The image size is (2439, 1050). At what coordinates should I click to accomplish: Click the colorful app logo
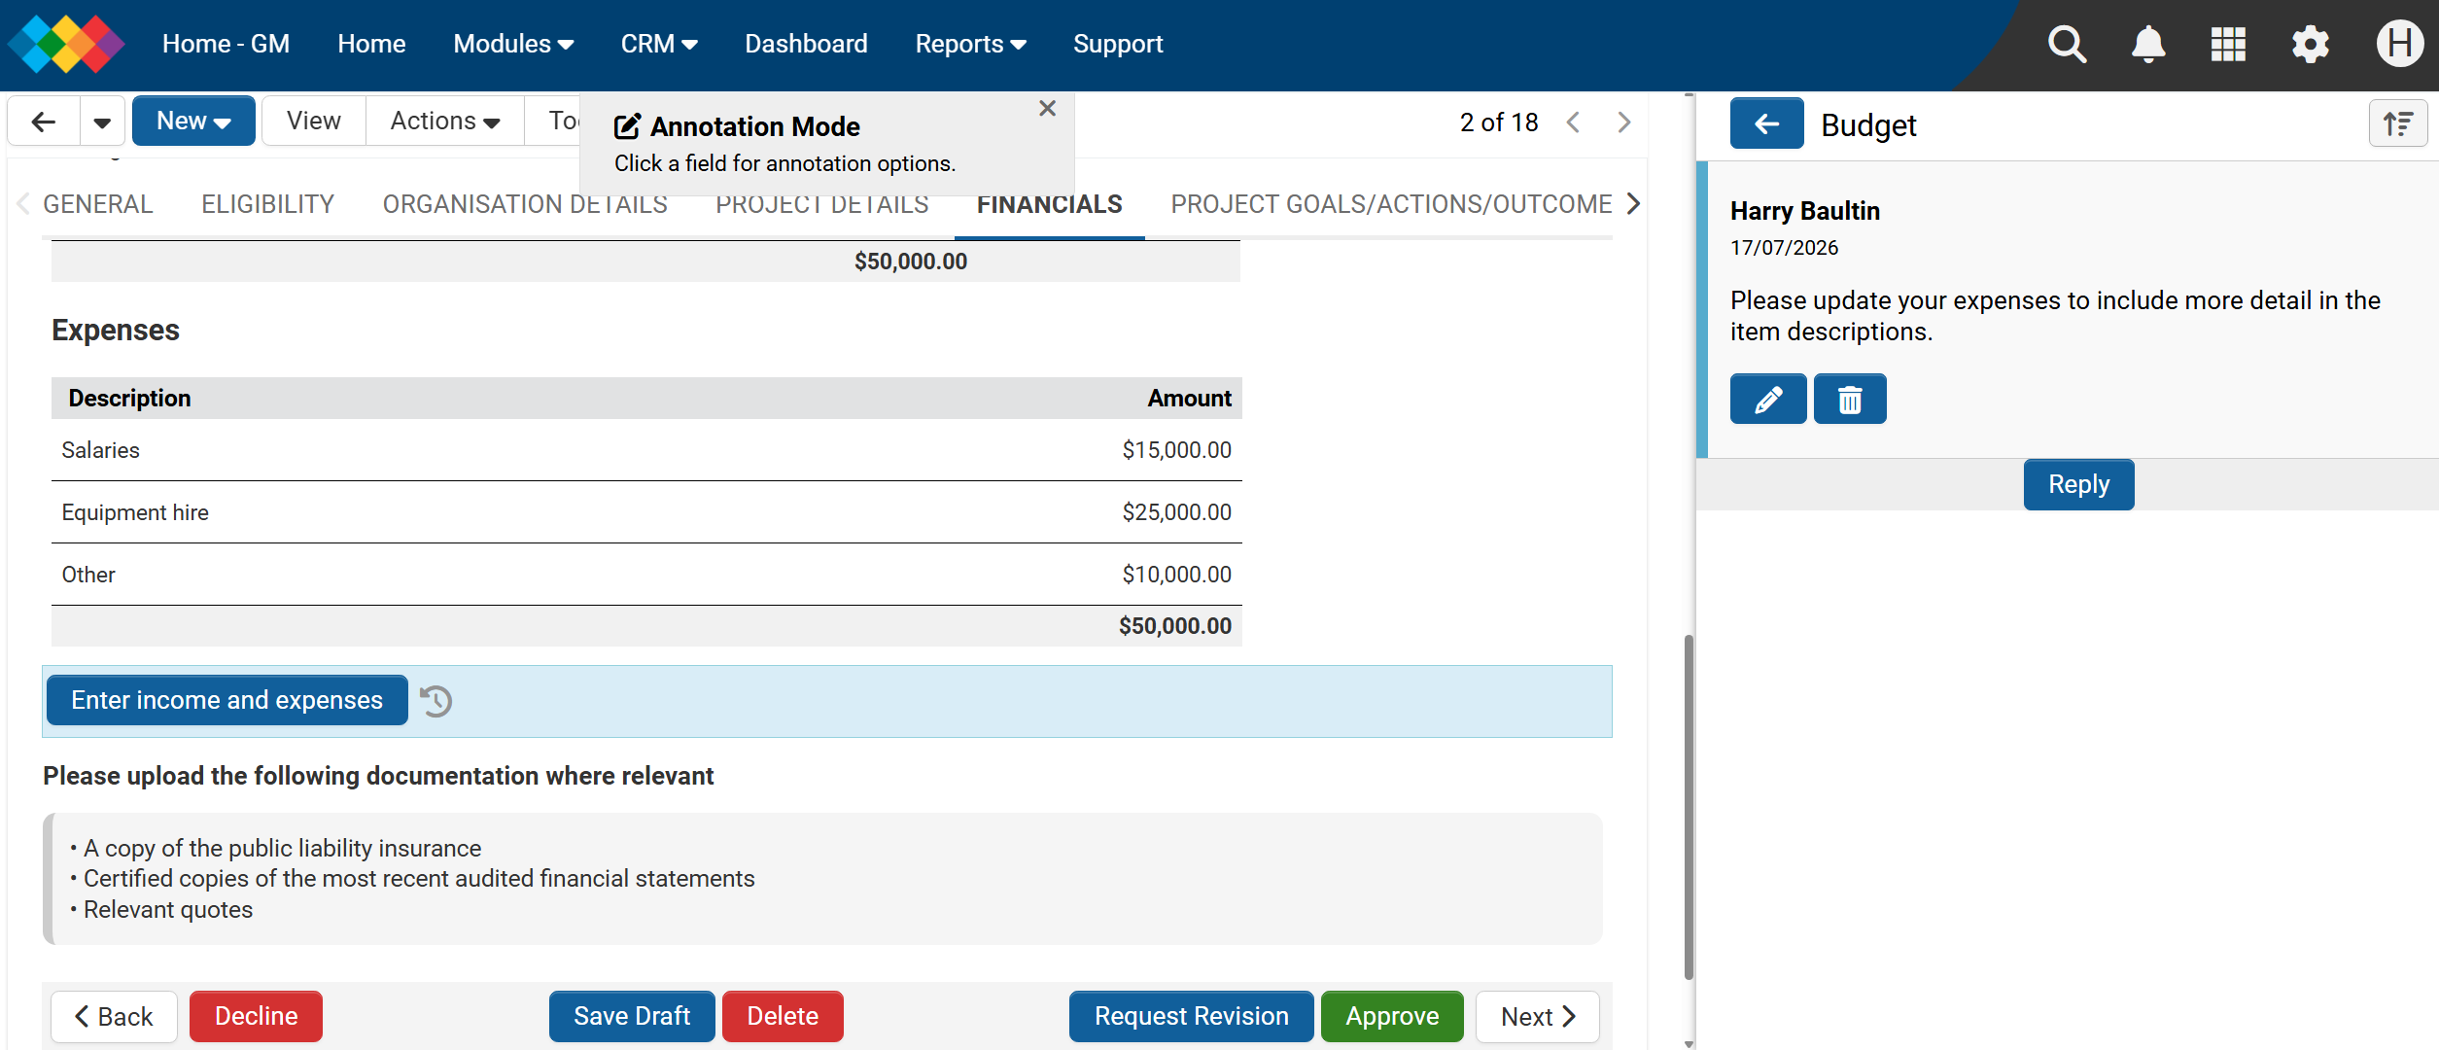[66, 45]
